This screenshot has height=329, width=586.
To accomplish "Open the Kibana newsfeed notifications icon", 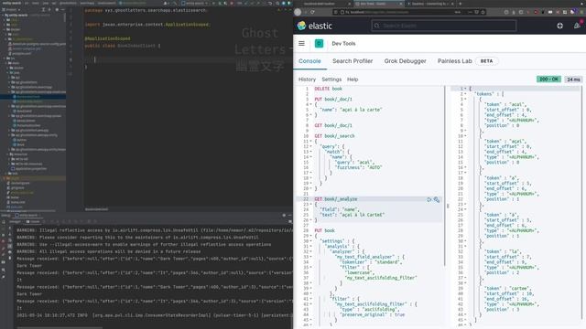I will pyautogui.click(x=577, y=26).
